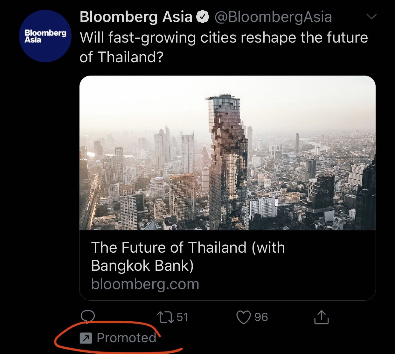Like the tweet with the heart icon
Image resolution: width=395 pixels, height=354 pixels.
[244, 317]
